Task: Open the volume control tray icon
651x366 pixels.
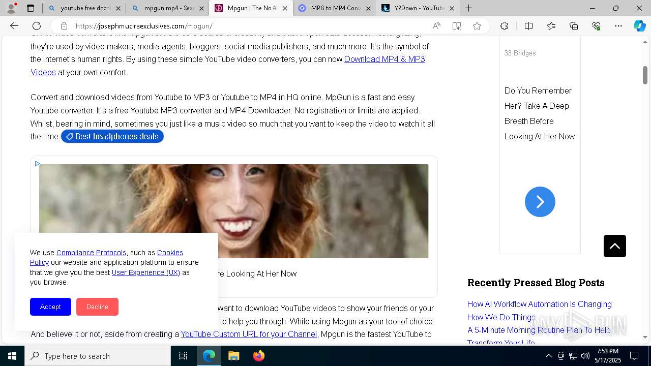Action: [585, 356]
